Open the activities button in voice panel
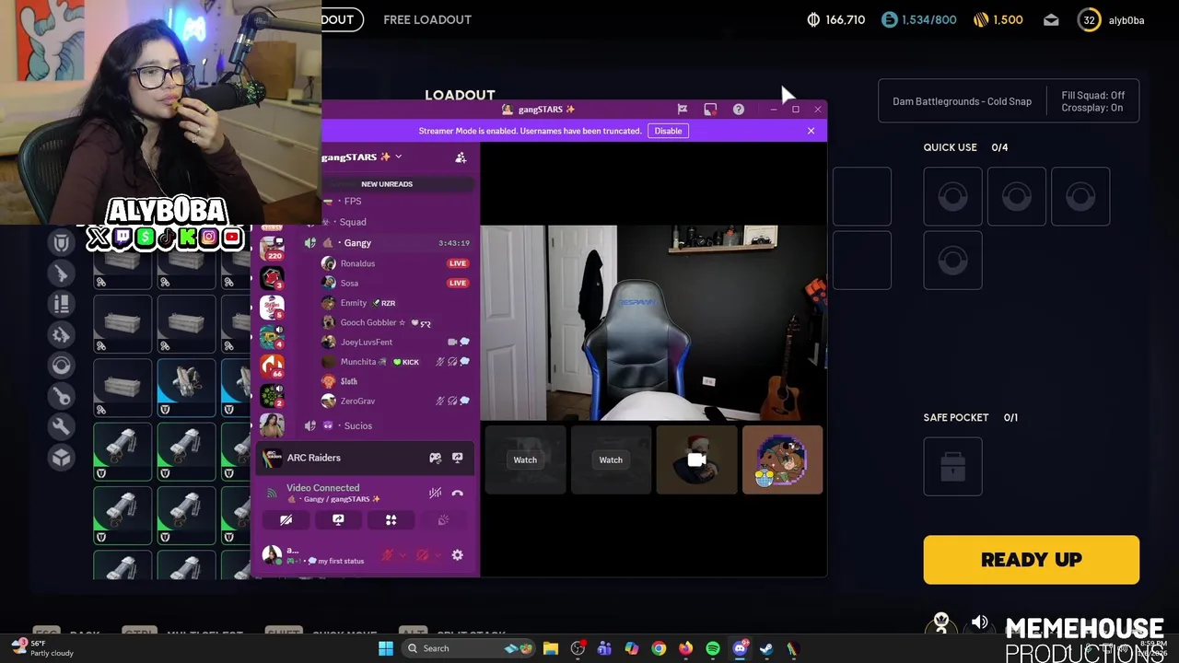1179x663 pixels. pyautogui.click(x=391, y=520)
